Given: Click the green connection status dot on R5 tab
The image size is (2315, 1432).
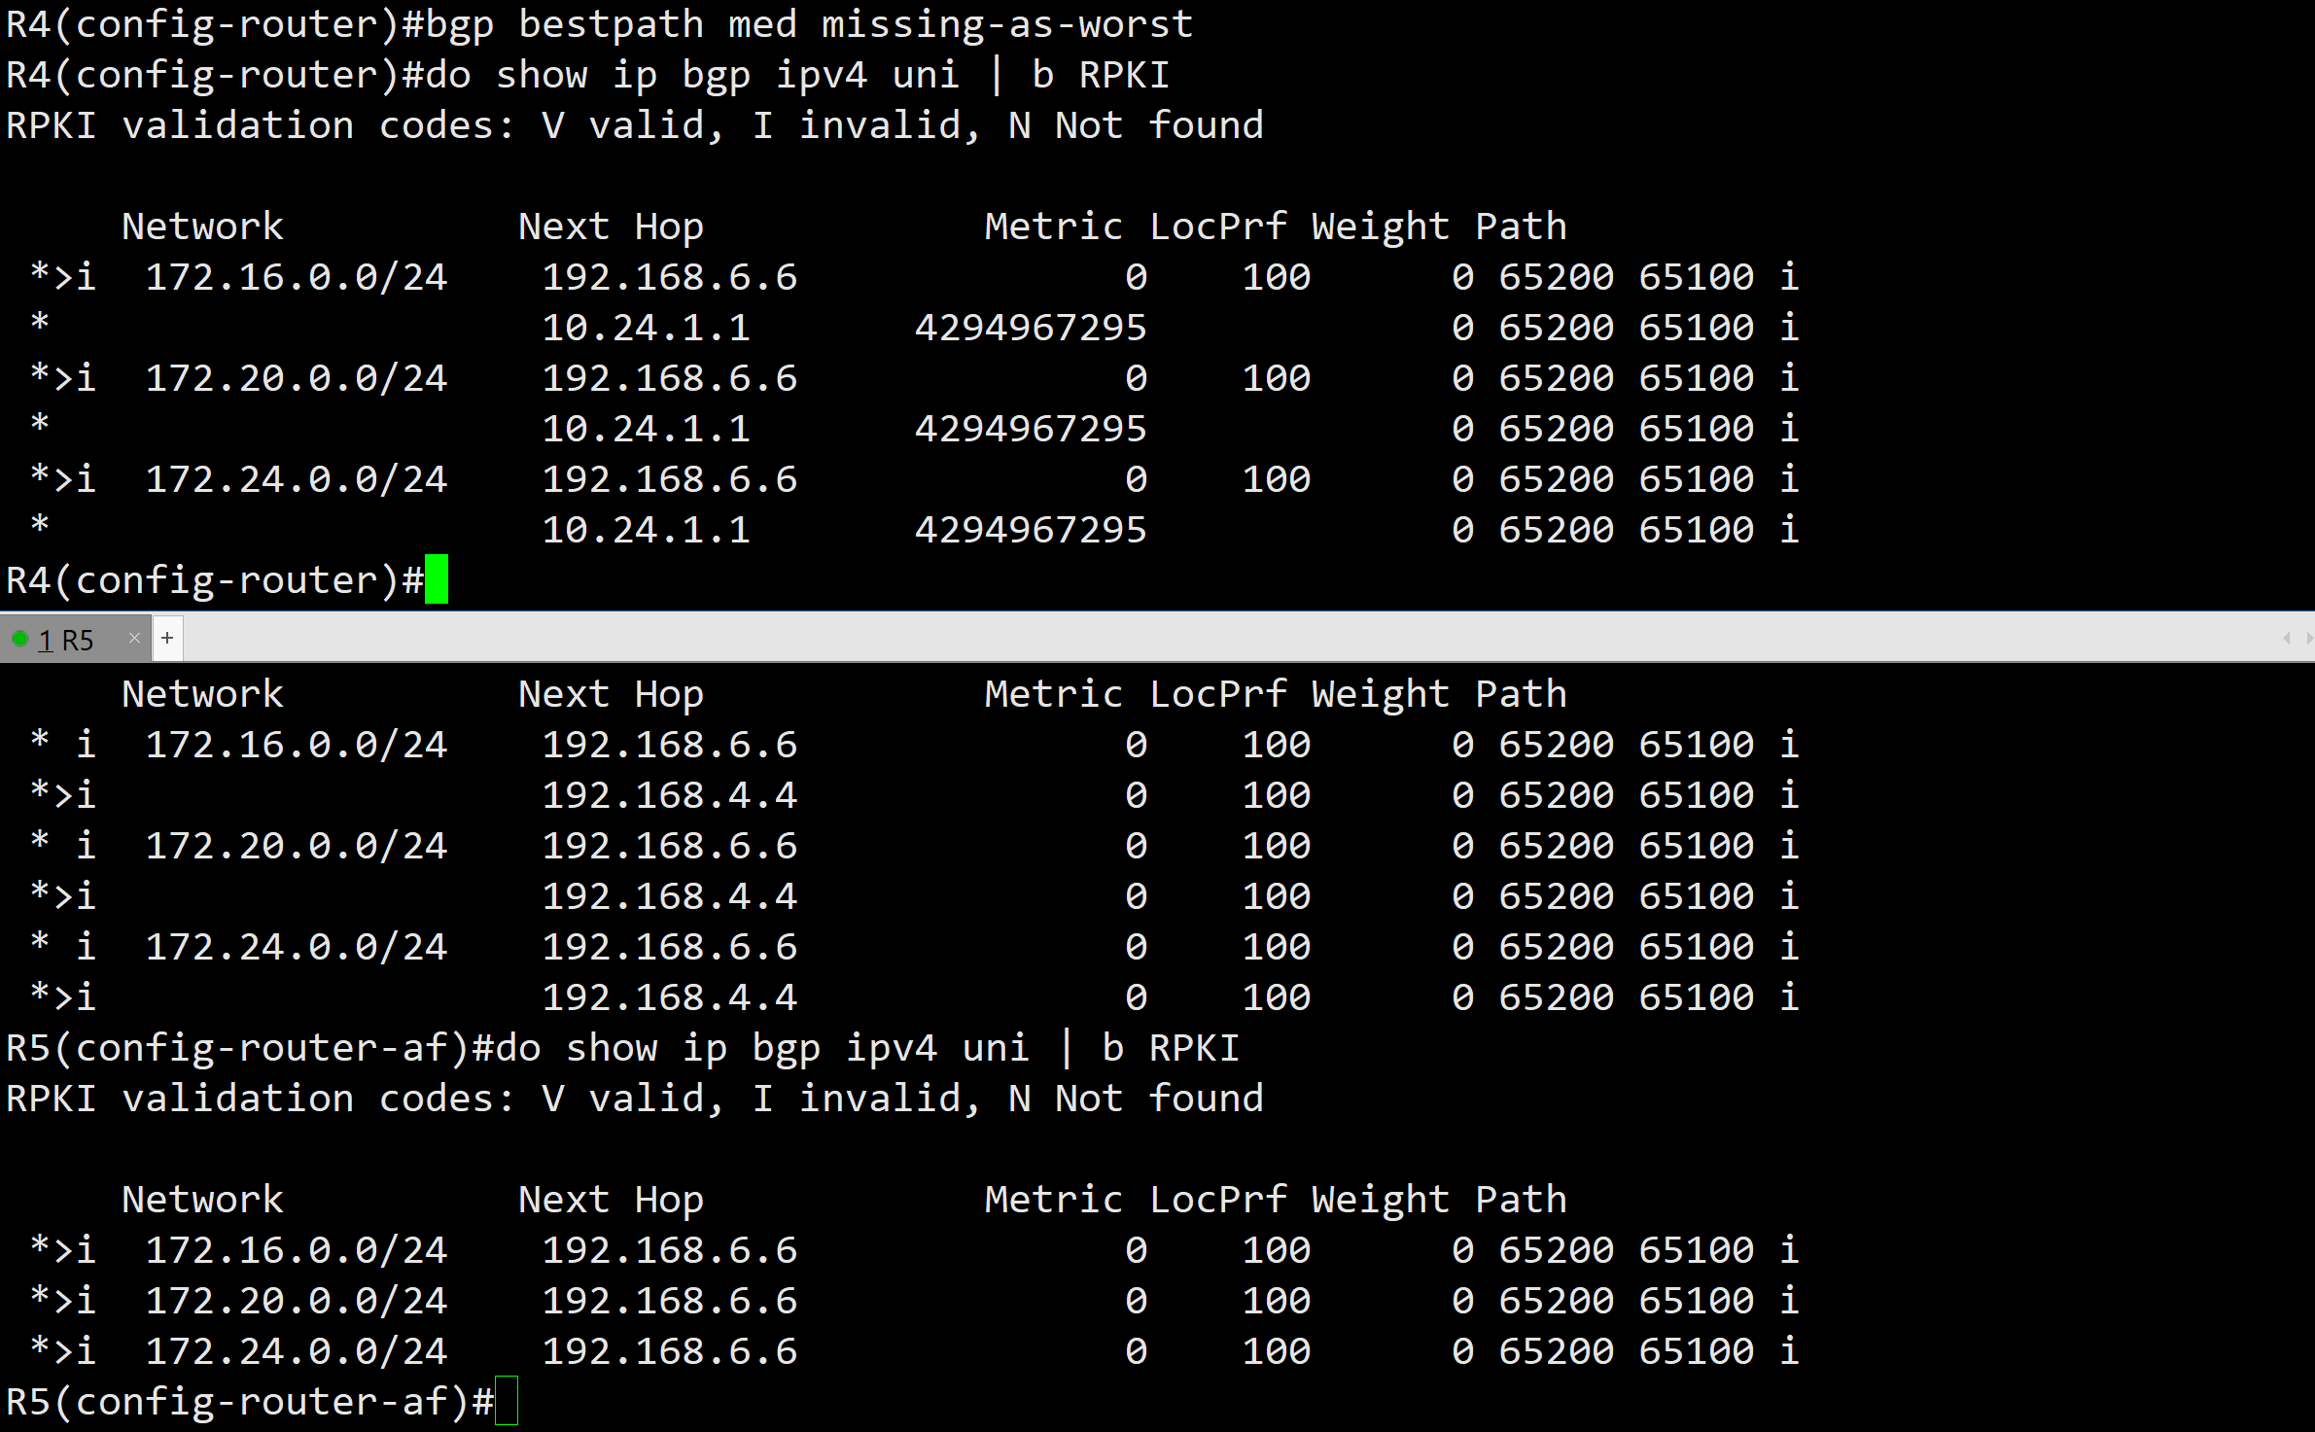Looking at the screenshot, I should pyautogui.click(x=19, y=639).
